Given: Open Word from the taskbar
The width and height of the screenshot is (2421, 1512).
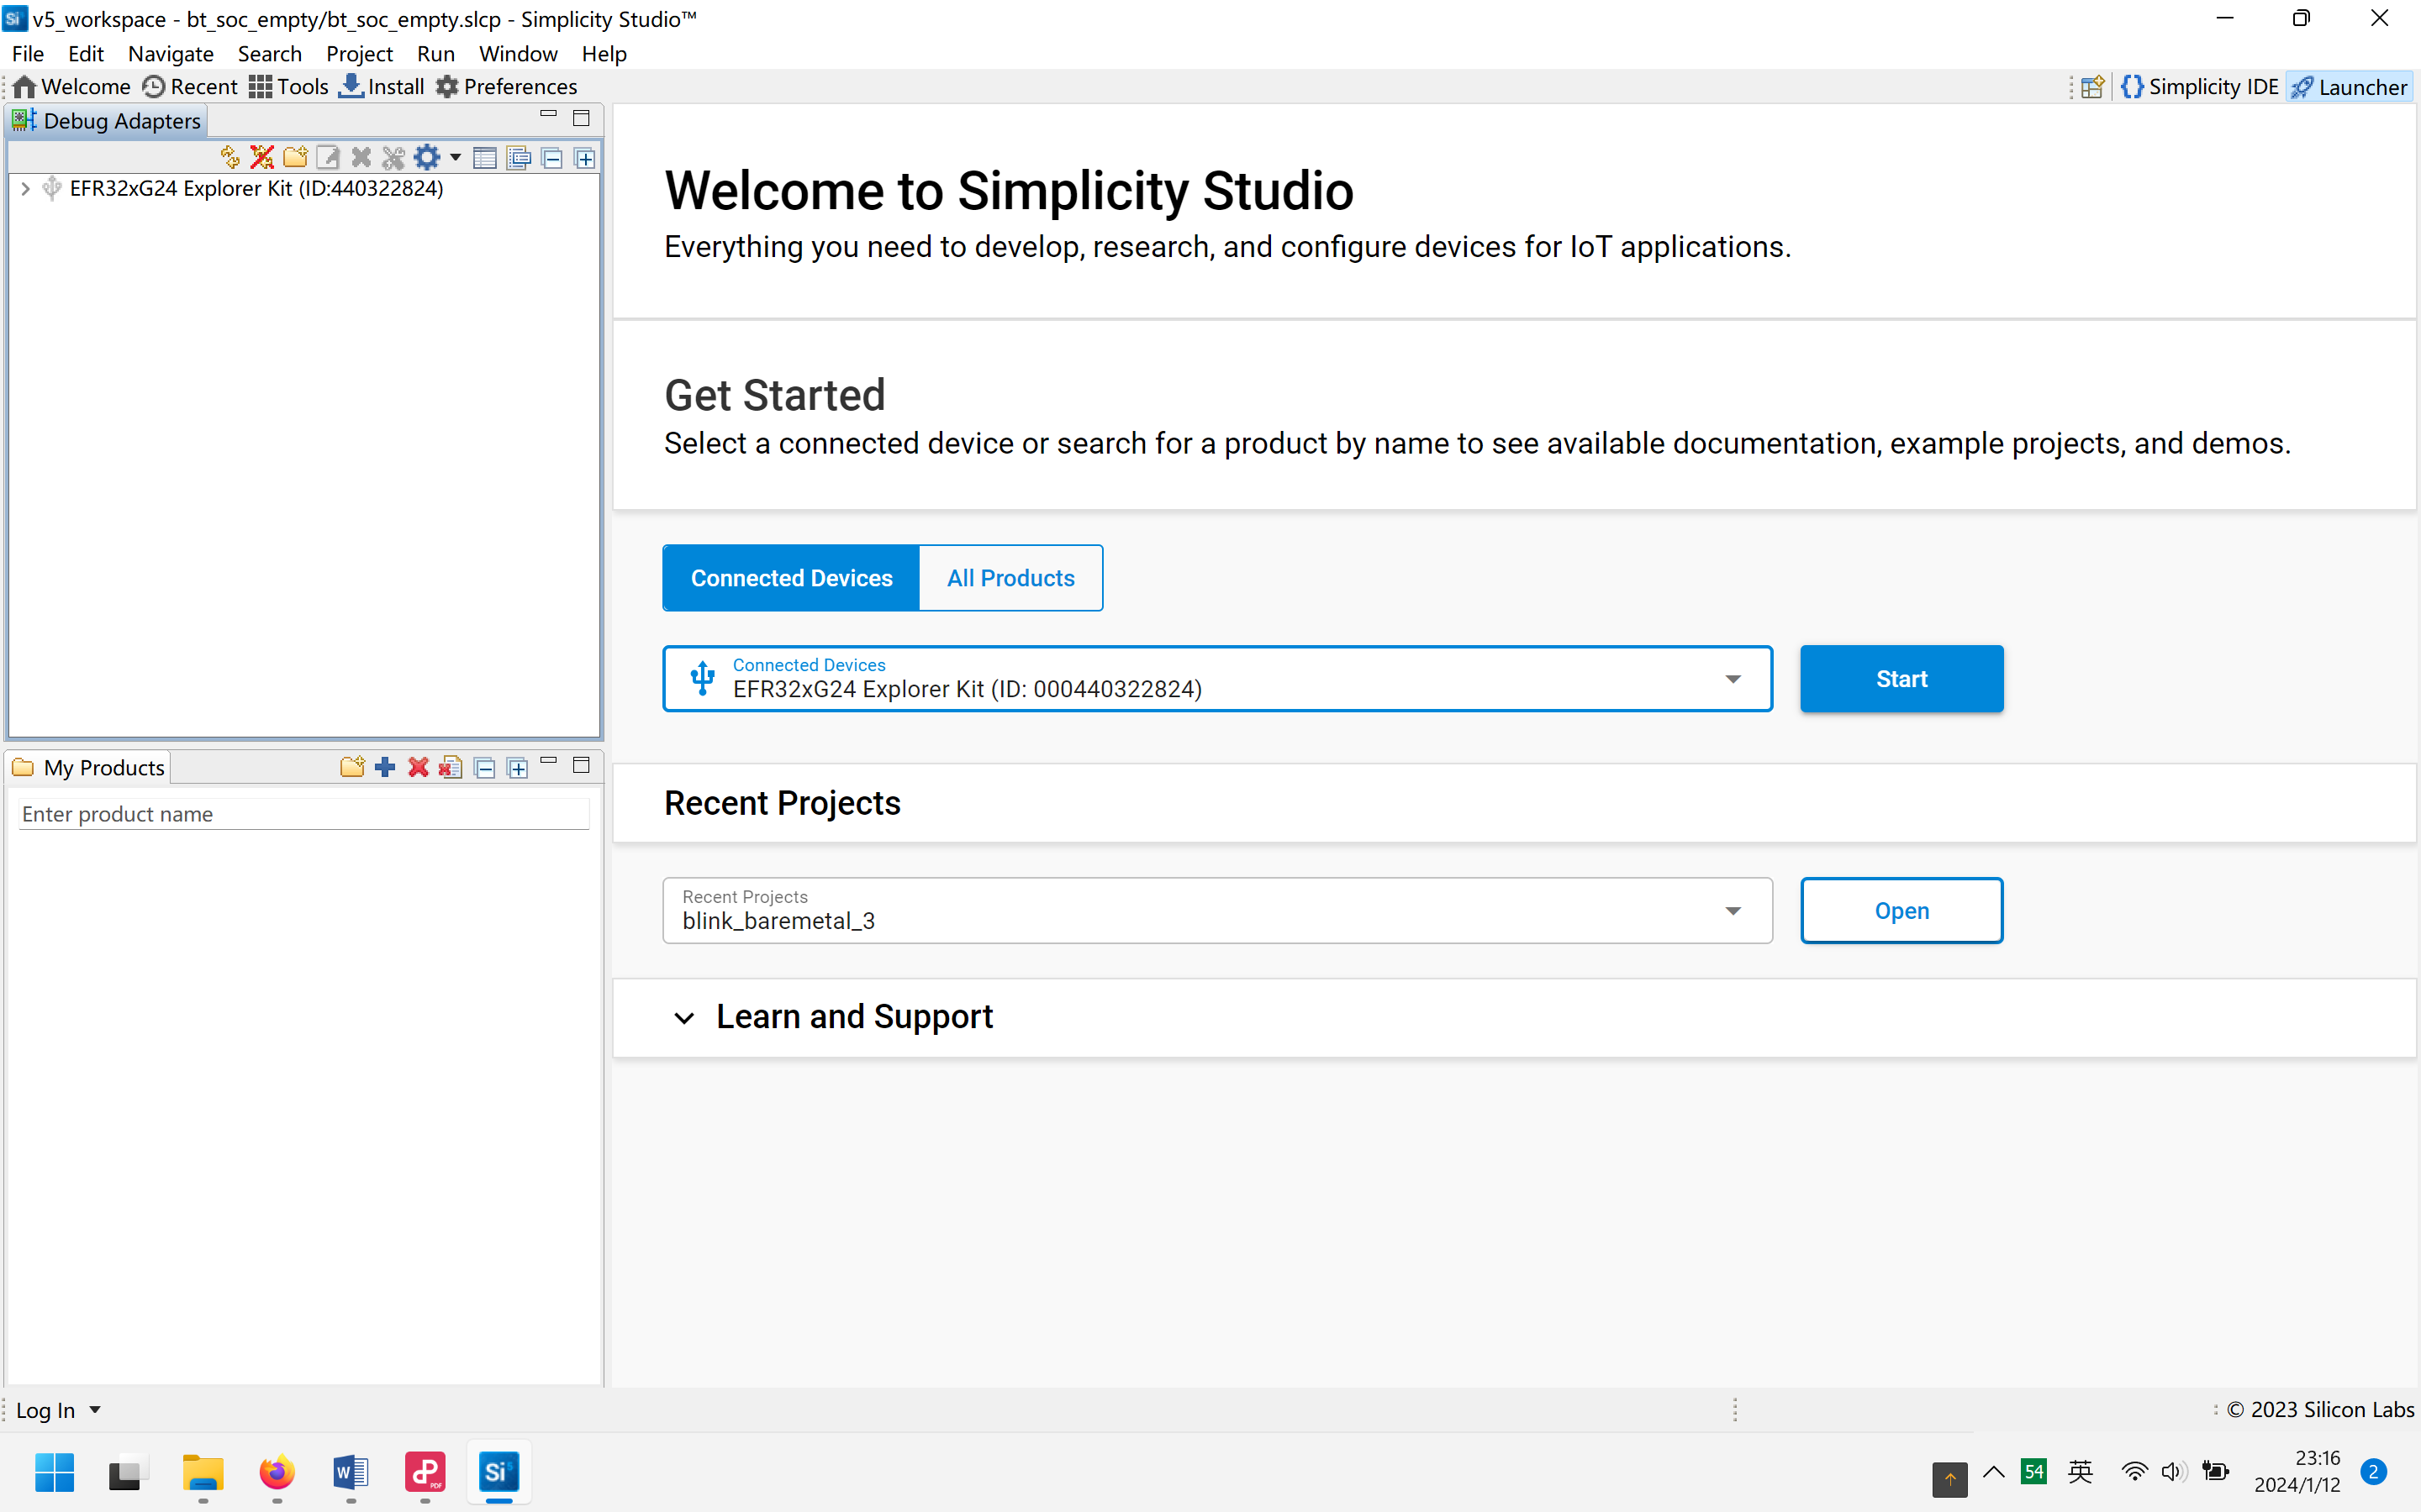Looking at the screenshot, I should click(351, 1472).
